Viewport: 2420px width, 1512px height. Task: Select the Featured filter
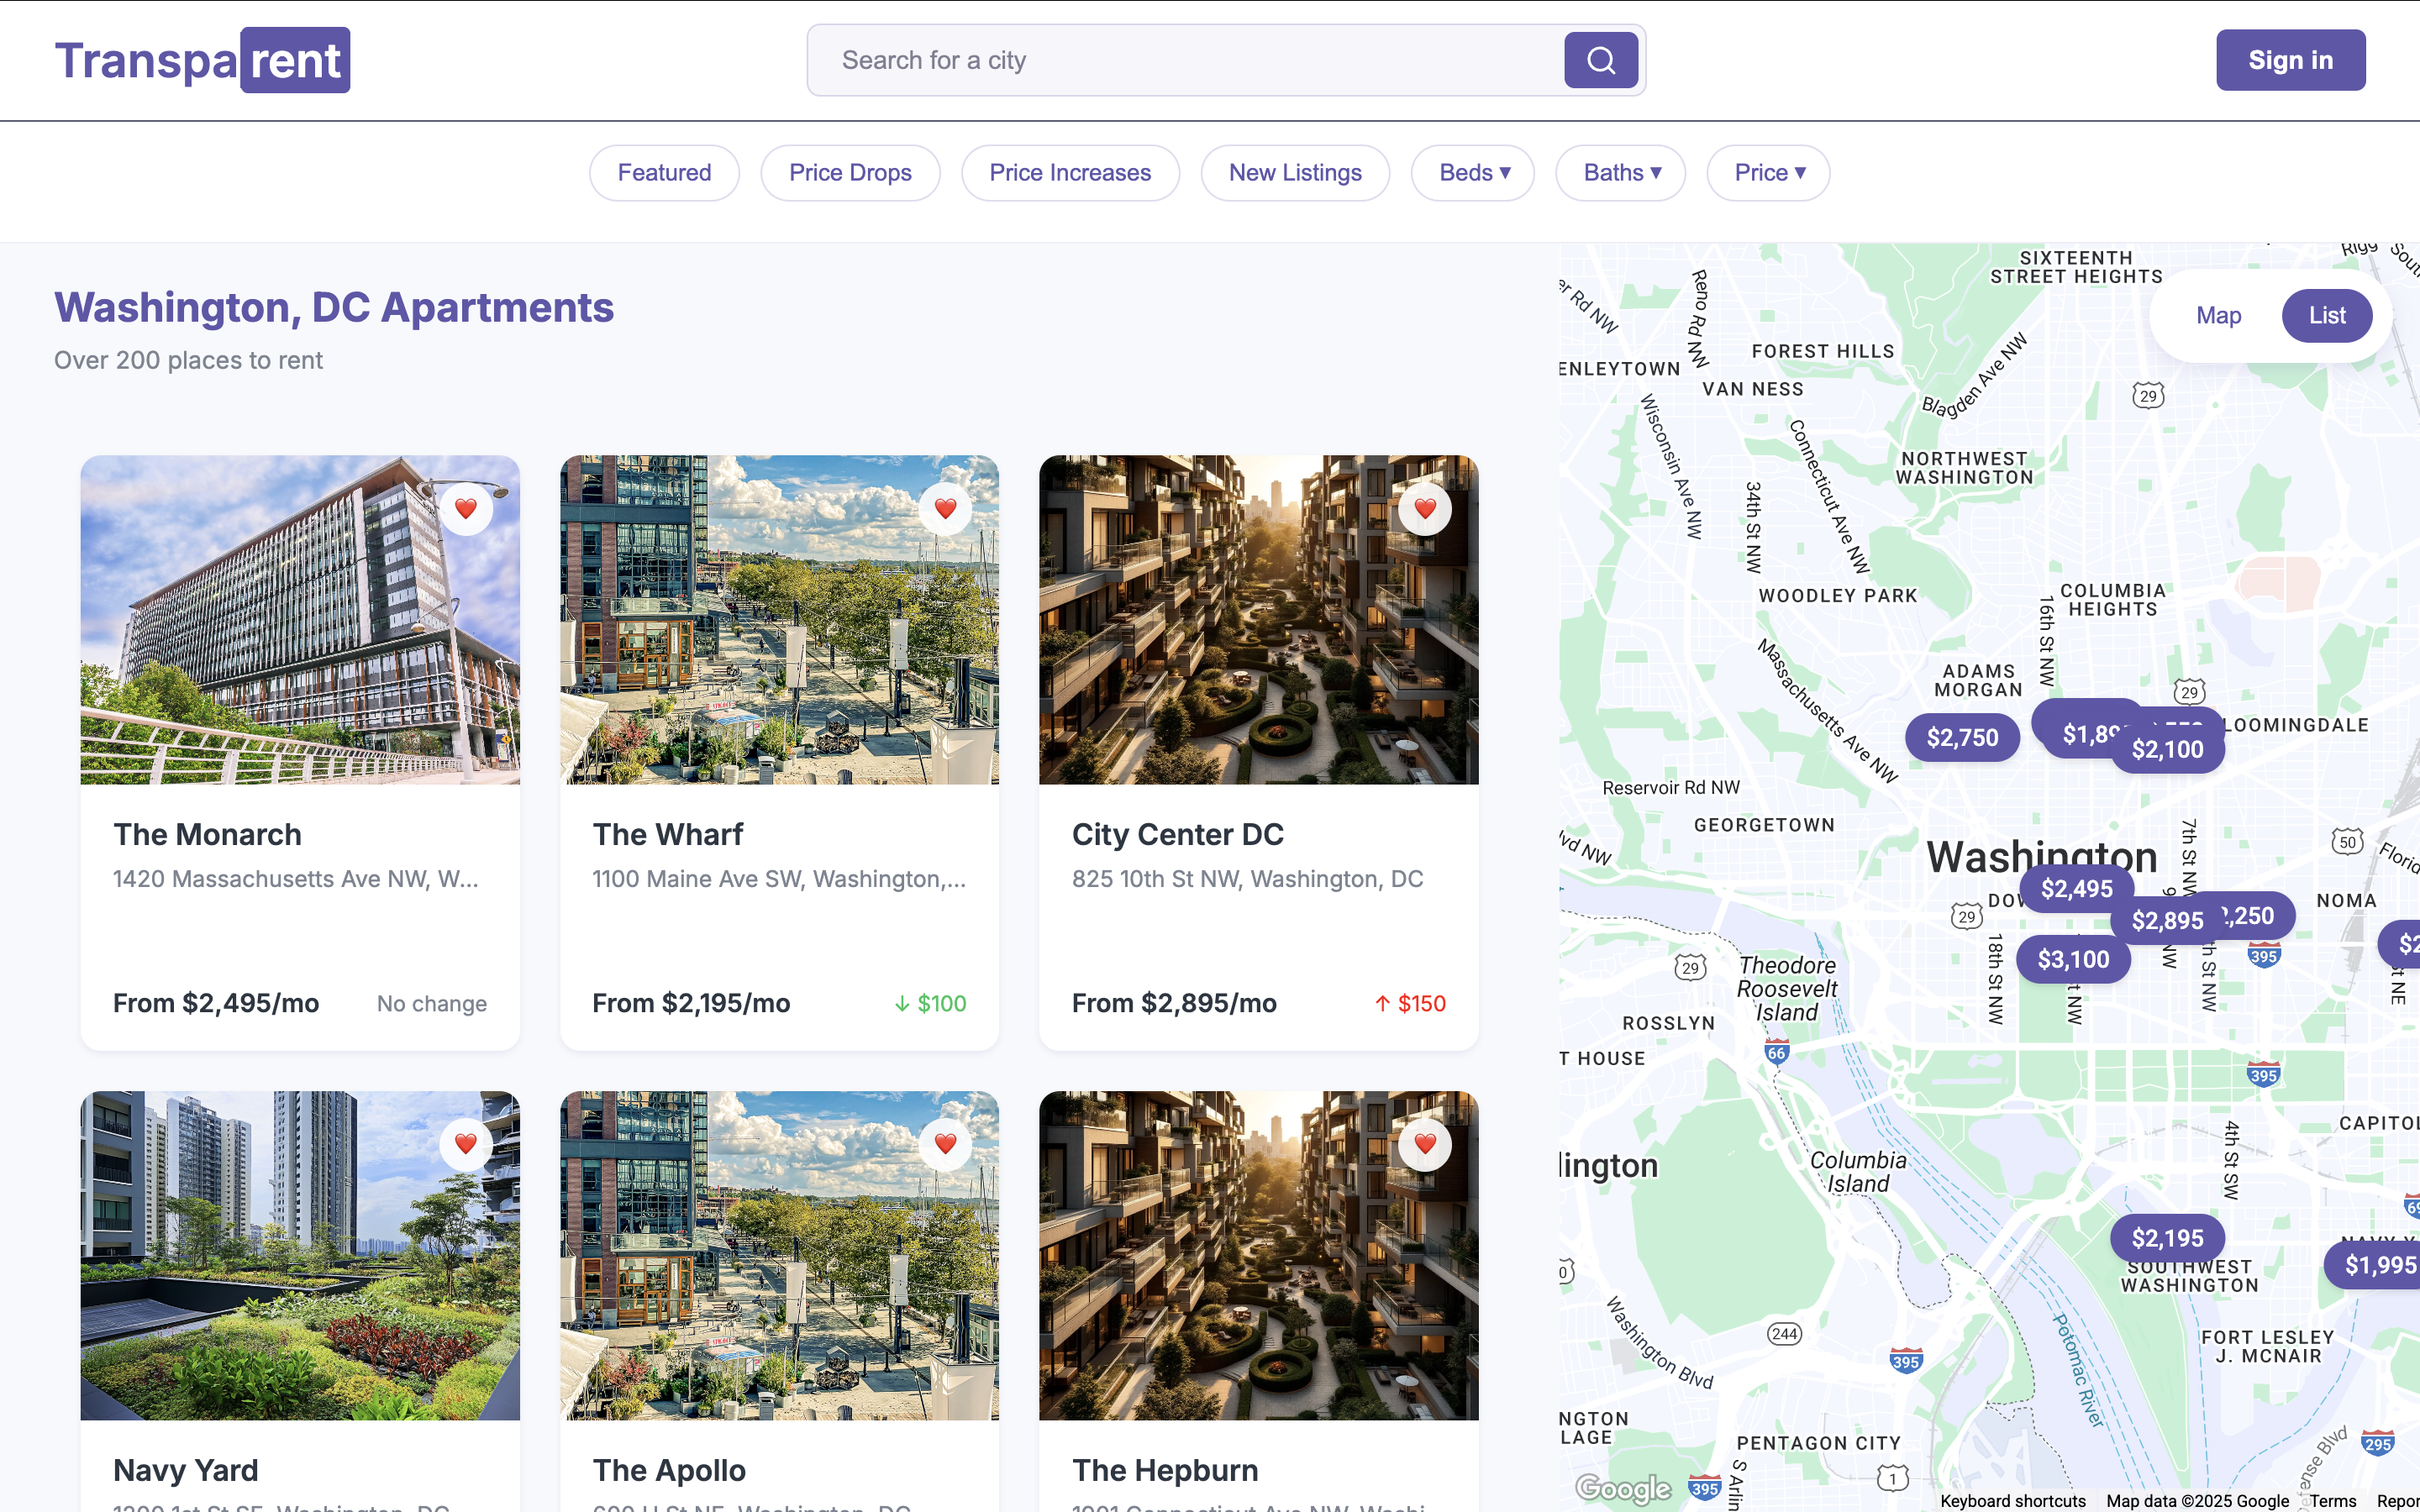(664, 173)
